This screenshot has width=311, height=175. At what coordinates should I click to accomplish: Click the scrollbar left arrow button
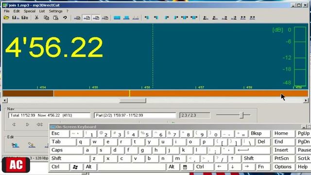tap(5, 101)
